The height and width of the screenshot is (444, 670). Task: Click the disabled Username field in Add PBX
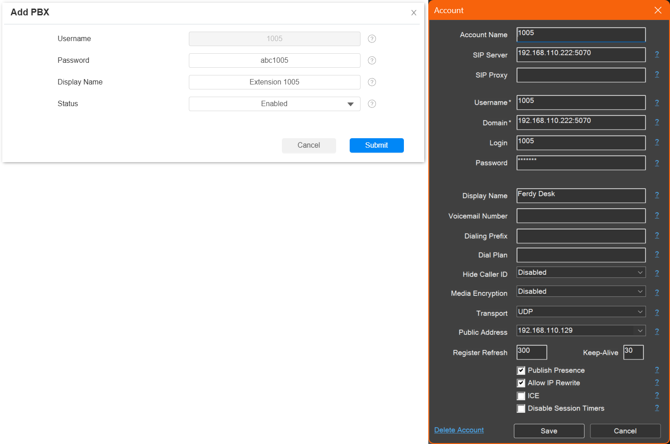tap(274, 39)
